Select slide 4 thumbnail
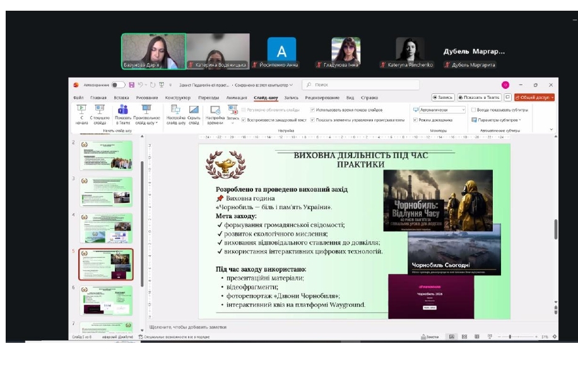Viewport: 578px width, 385px height. click(x=106, y=228)
